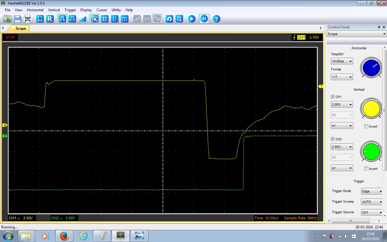Uncheck the CH1 channel checkbox
The width and height of the screenshot is (387, 242).
tap(333, 97)
